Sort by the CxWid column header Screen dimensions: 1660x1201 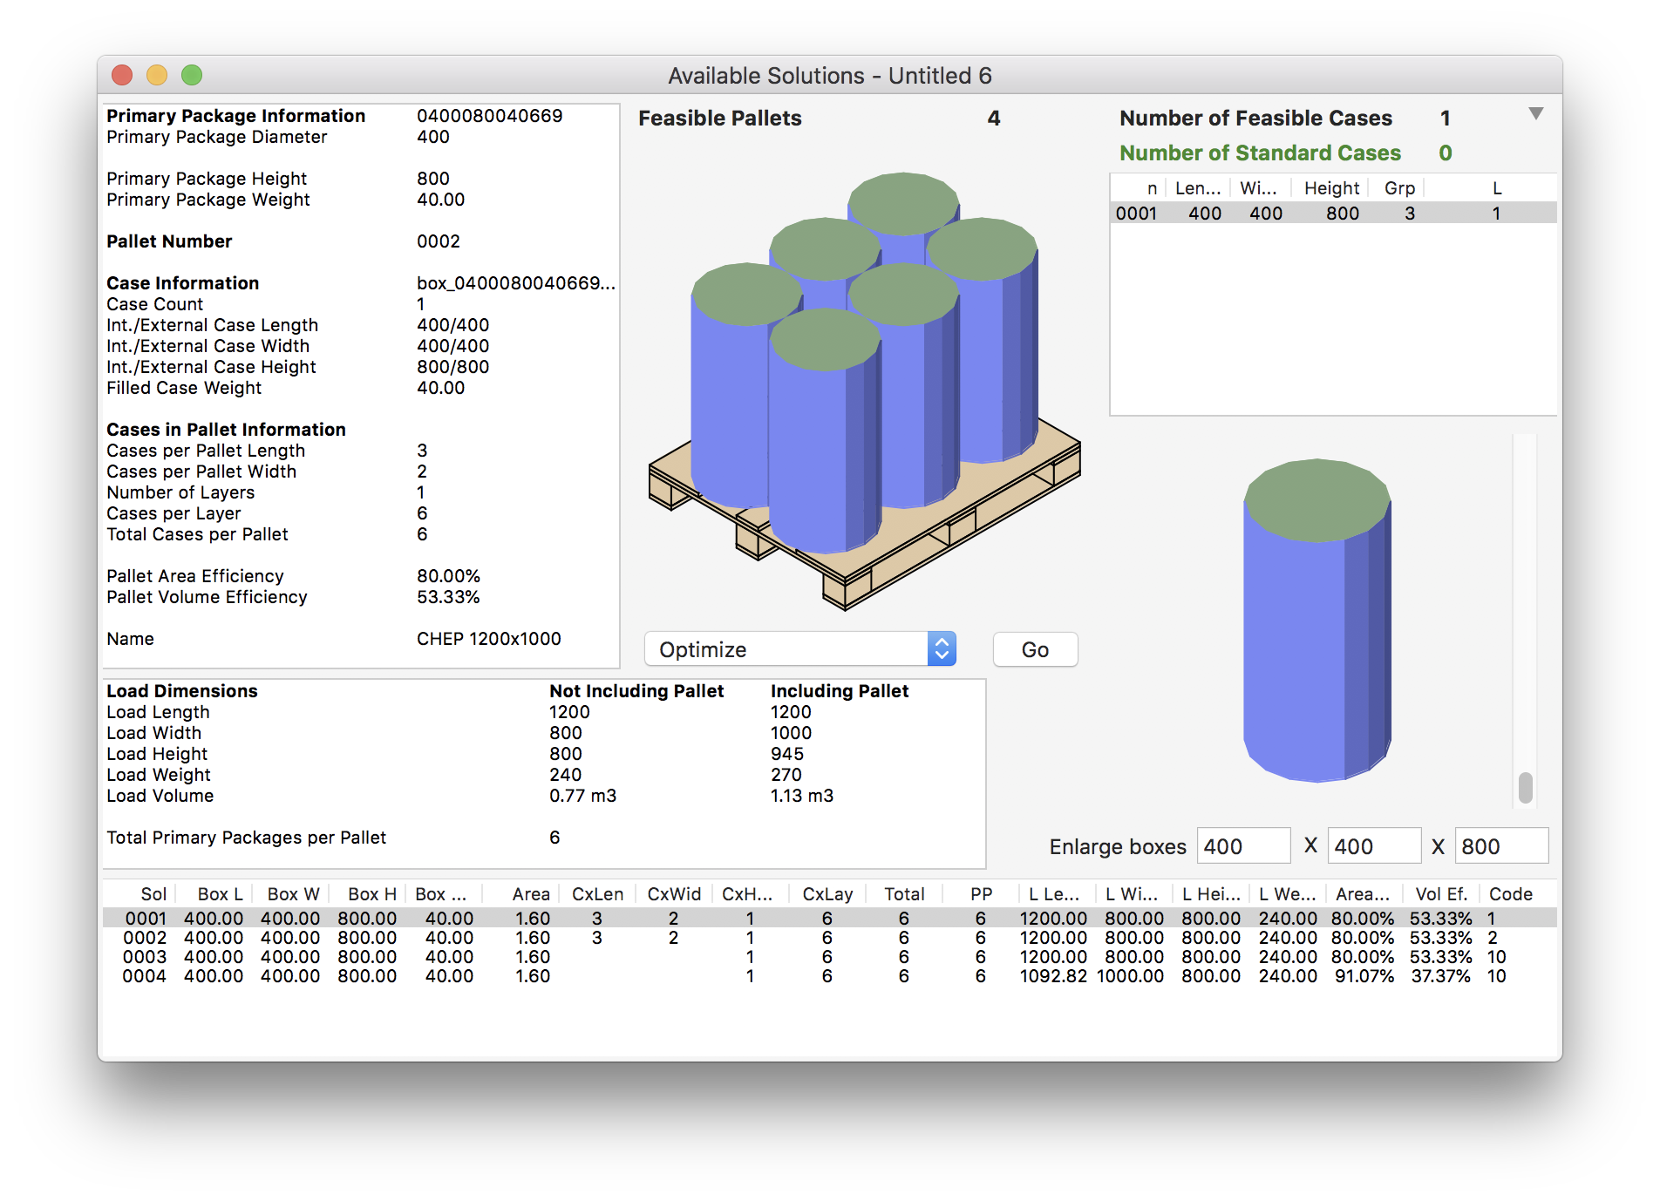[x=674, y=894]
